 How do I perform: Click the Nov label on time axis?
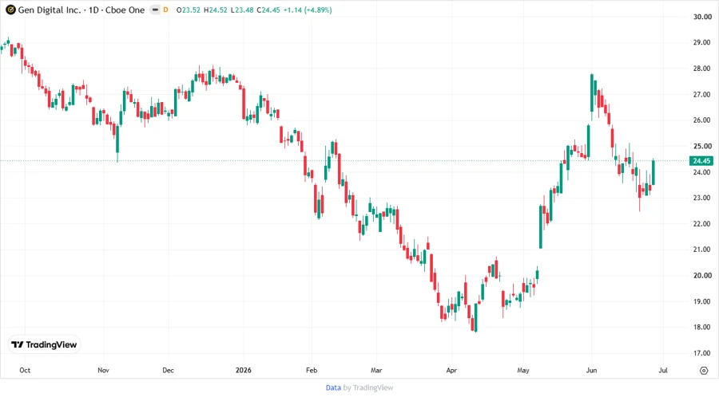(x=103, y=370)
